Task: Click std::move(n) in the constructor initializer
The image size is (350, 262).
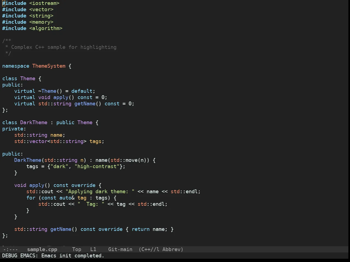Action: tap(129, 160)
